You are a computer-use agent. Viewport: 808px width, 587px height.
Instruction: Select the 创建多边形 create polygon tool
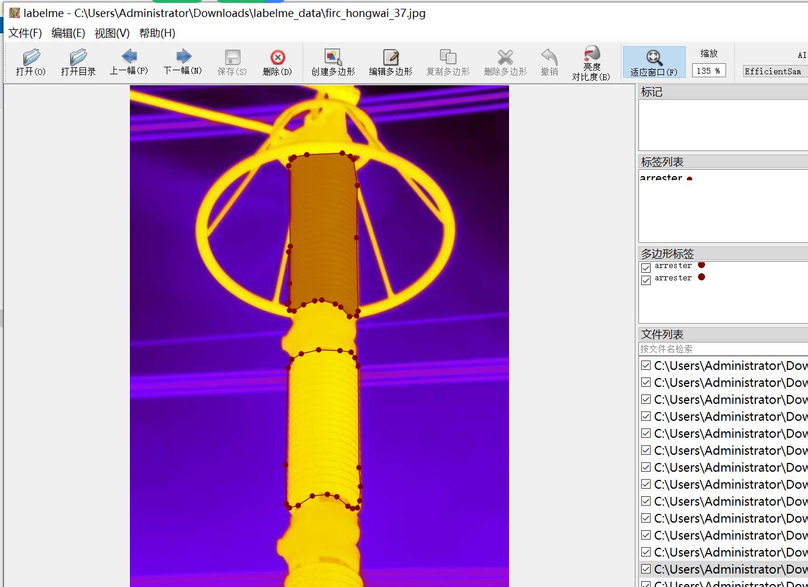pos(333,62)
